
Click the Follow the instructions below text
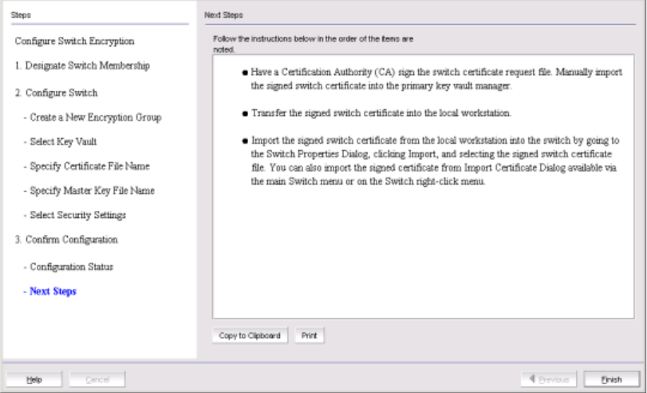coord(314,44)
